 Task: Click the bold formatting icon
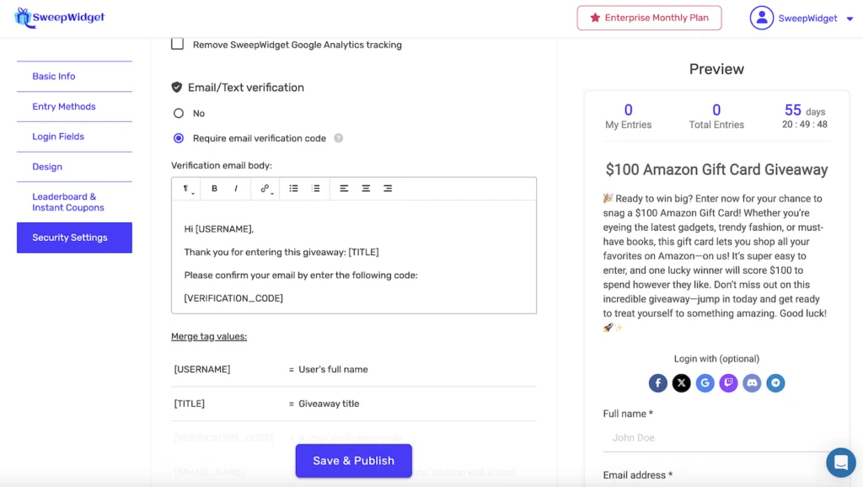(215, 189)
